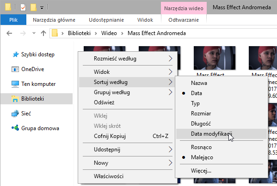Expand the chevron after Wideo in address bar
The width and height of the screenshot is (277, 186).
tap(122, 33)
